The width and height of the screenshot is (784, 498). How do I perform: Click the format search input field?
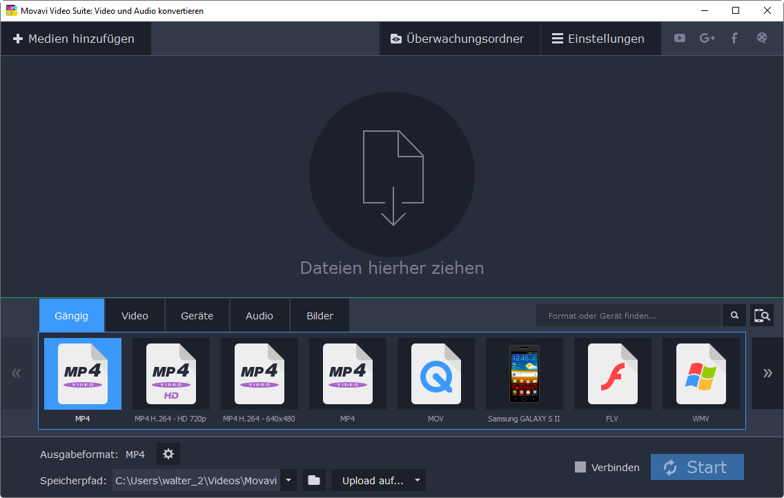coord(628,316)
